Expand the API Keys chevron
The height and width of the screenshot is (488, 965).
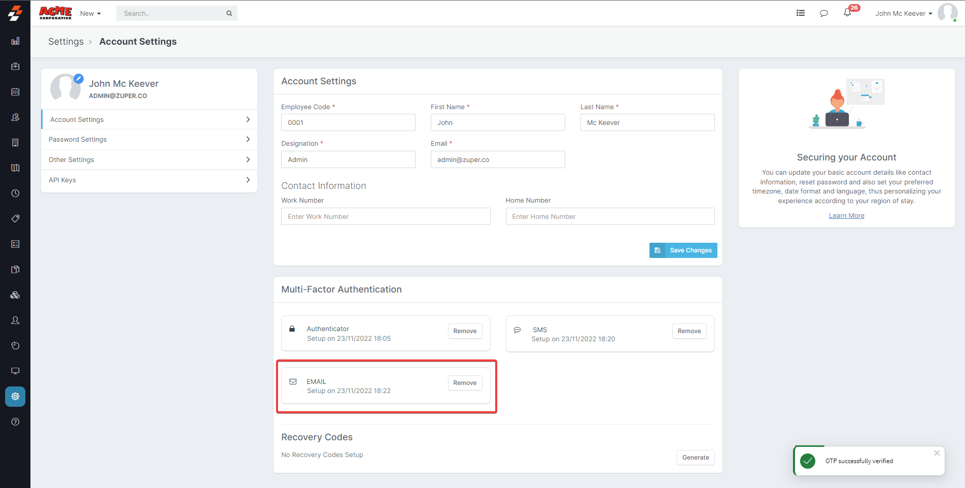248,180
